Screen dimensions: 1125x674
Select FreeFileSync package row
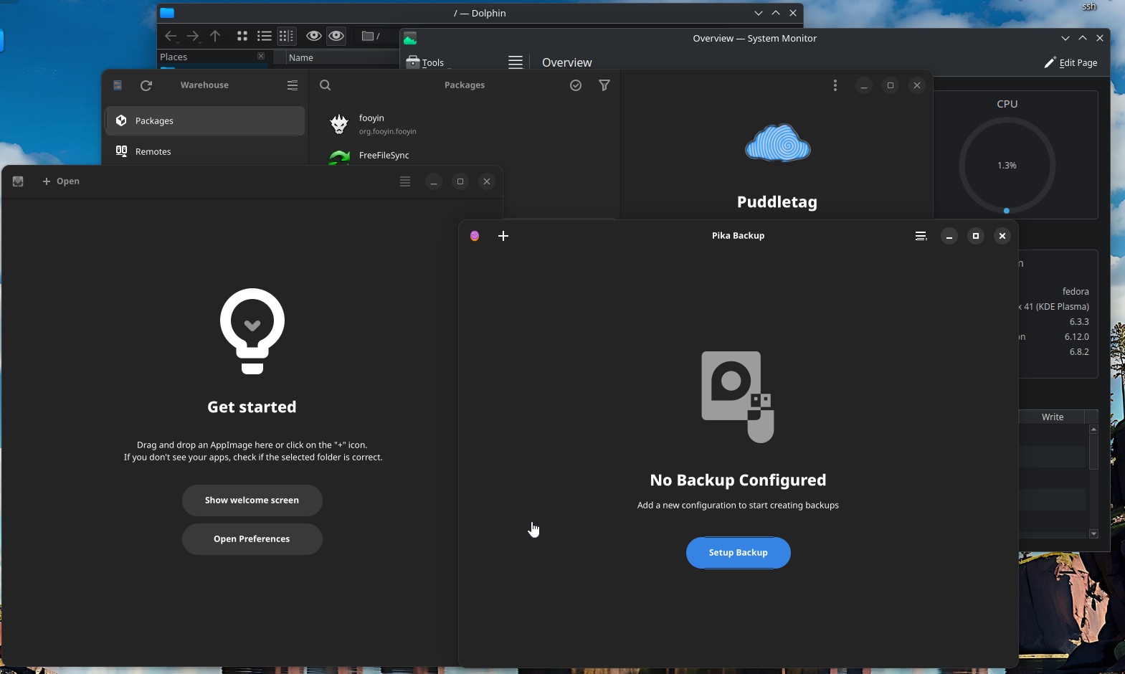pos(465,155)
